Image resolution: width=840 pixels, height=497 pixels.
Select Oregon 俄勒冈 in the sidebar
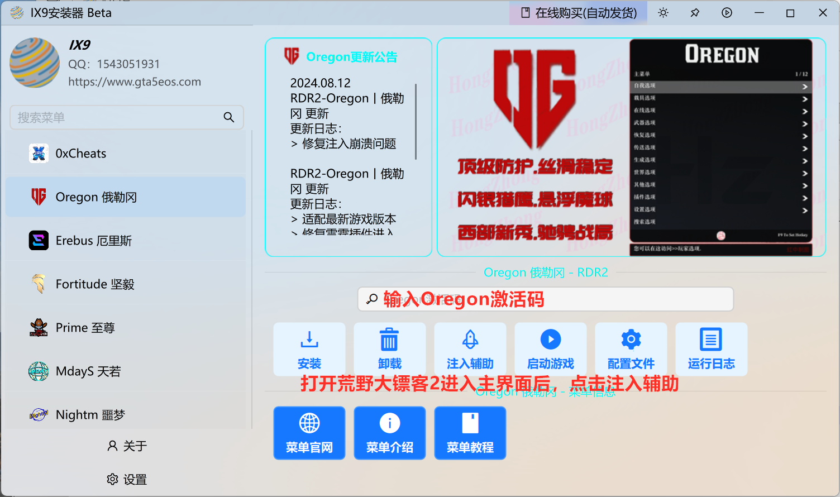click(x=126, y=197)
